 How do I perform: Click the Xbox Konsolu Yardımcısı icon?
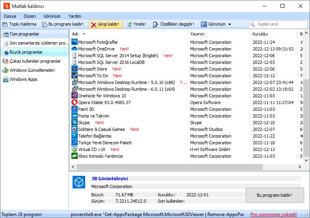[74, 156]
